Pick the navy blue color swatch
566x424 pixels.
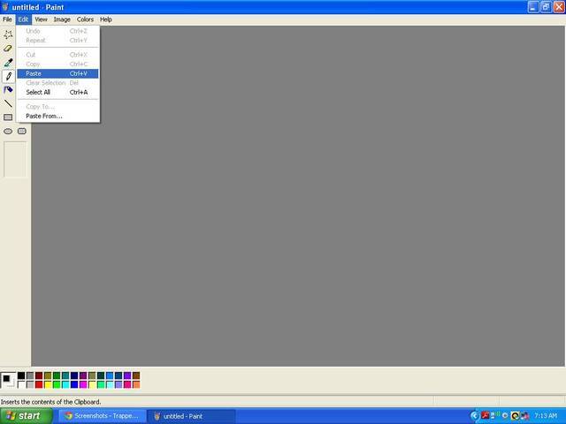point(74,375)
